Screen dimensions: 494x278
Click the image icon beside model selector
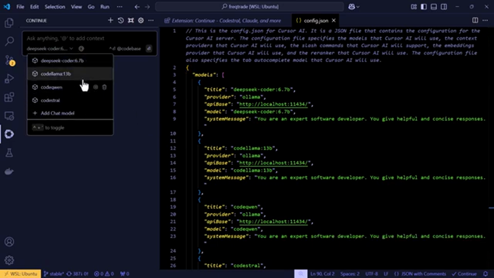pyautogui.click(x=81, y=49)
